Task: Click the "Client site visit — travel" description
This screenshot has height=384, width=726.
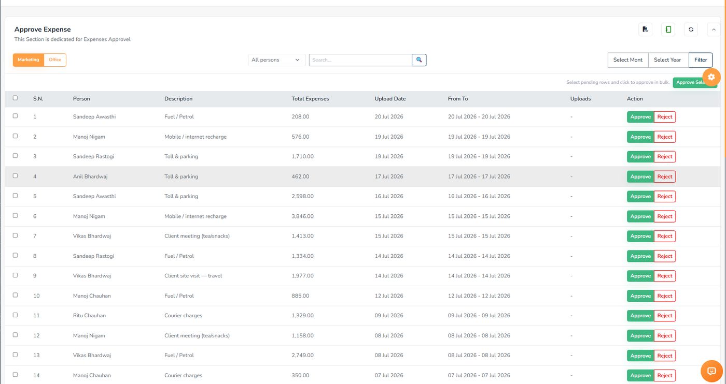Action: [193, 276]
